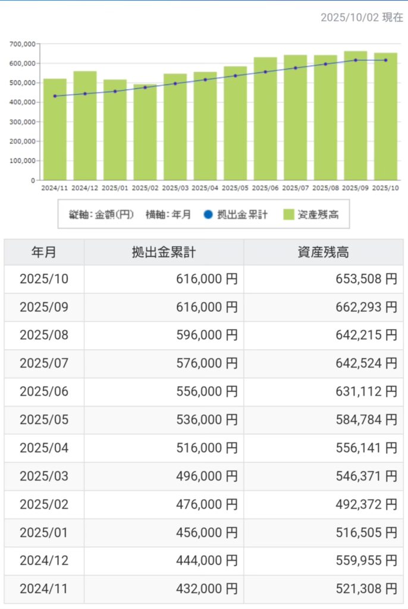Click the green 資産残高 legend swatch
This screenshot has height=609, width=408.
tap(289, 215)
